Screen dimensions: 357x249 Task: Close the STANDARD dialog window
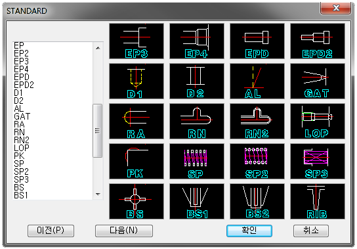(336, 8)
